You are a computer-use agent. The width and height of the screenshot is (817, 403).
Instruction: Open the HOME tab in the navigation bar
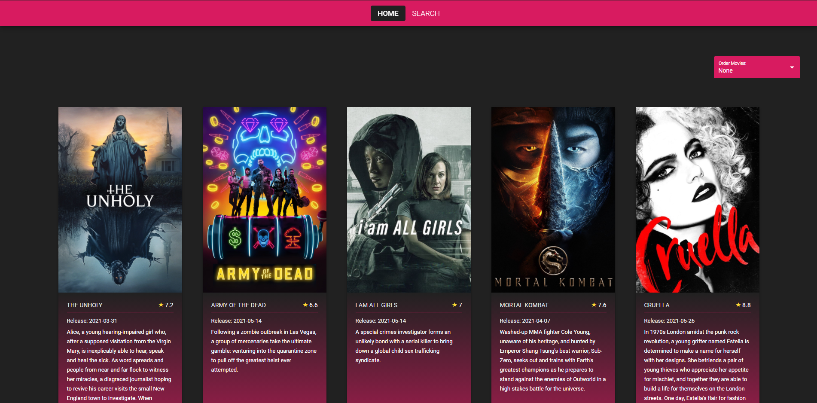[388, 13]
